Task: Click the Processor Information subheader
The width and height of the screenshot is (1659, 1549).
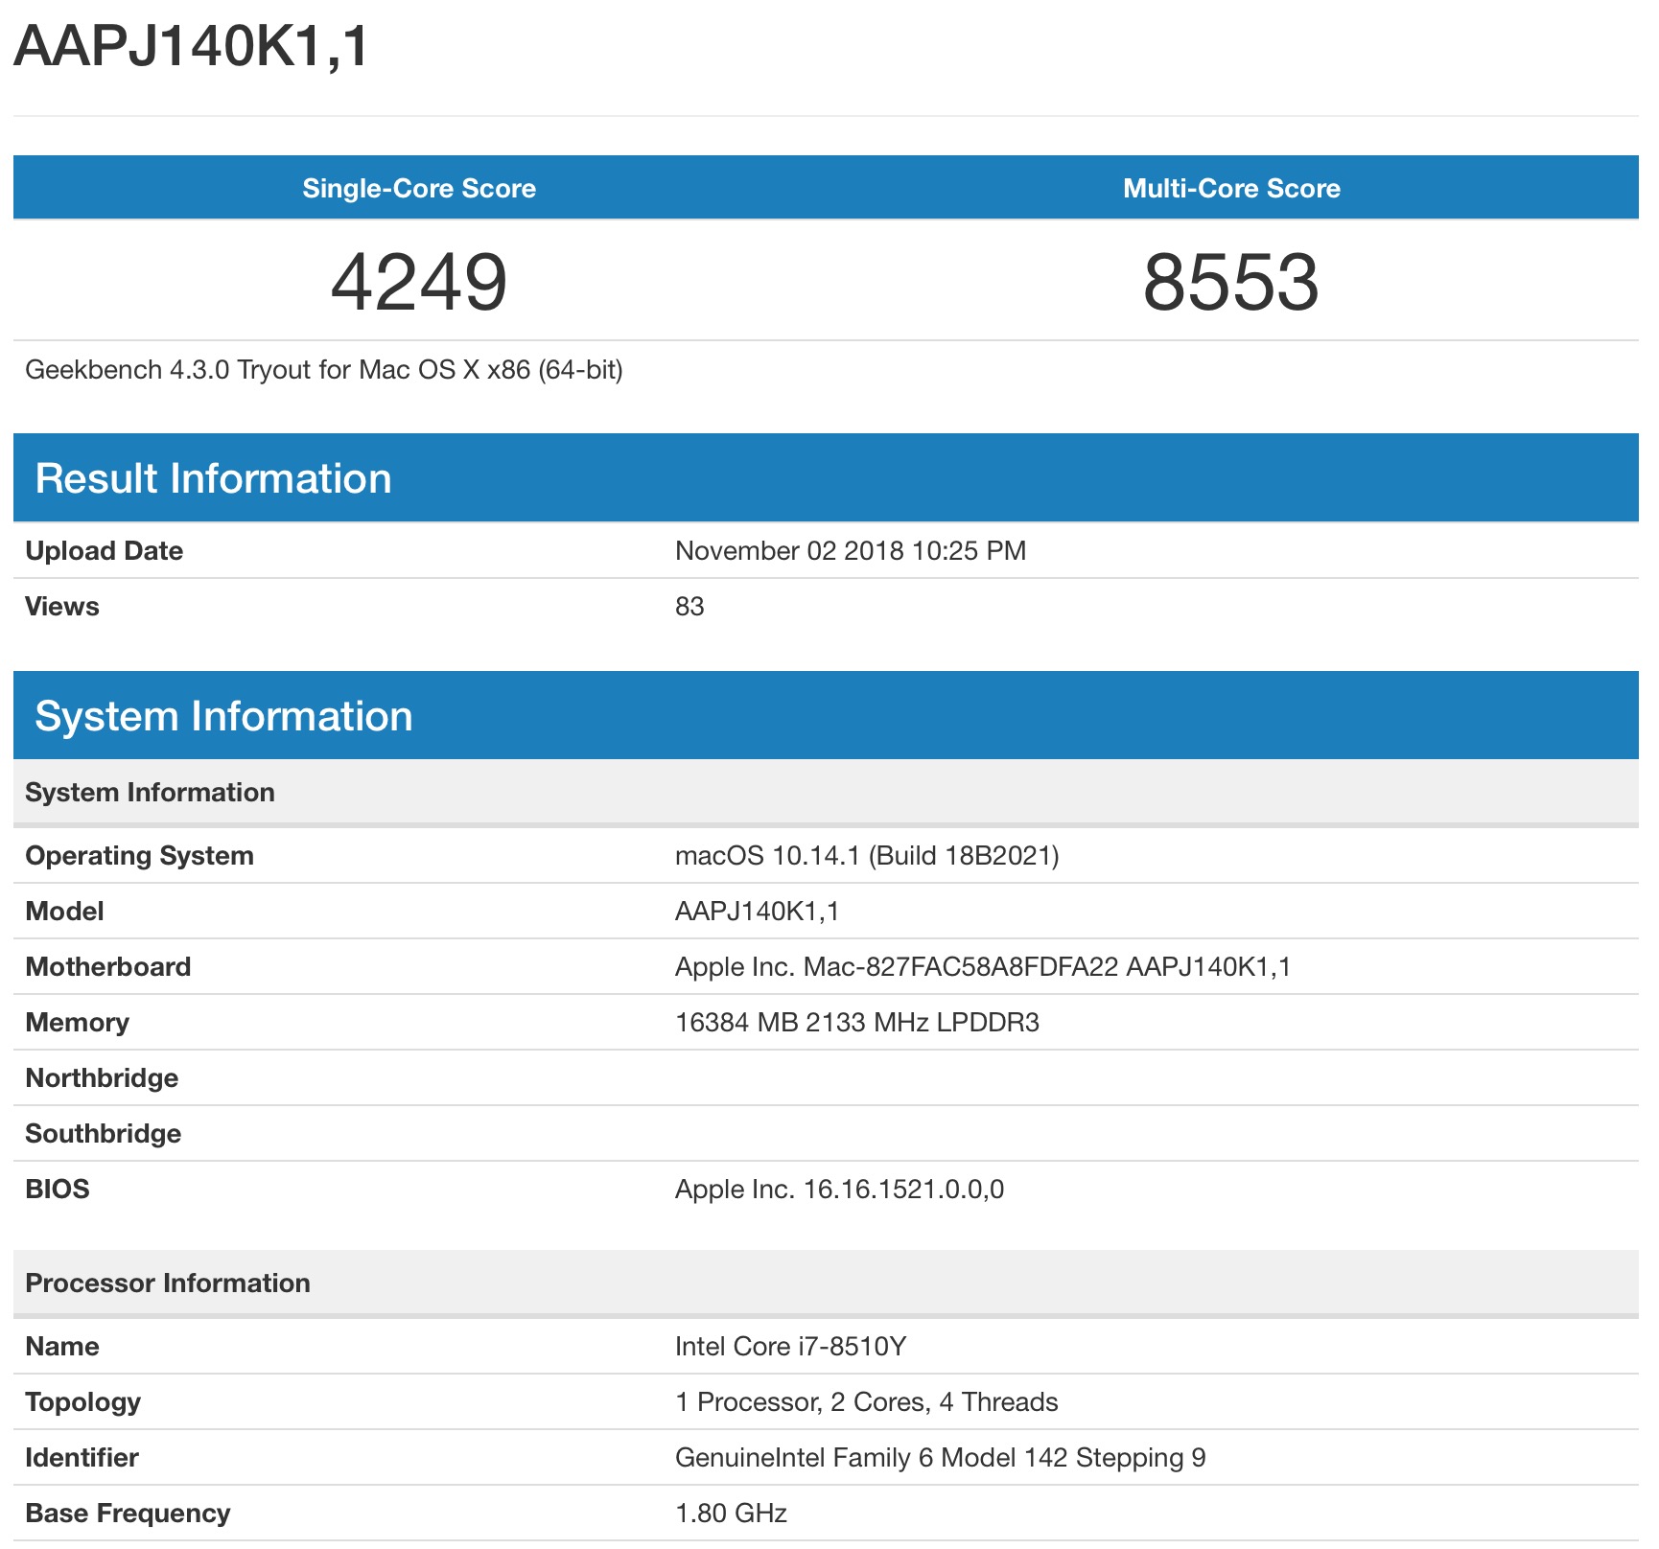Action: tap(168, 1283)
